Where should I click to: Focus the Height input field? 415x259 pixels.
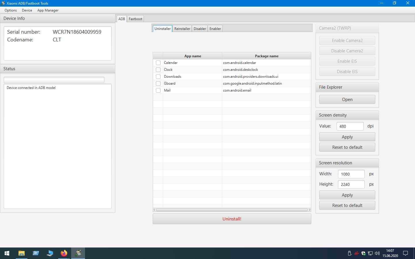pyautogui.click(x=351, y=184)
